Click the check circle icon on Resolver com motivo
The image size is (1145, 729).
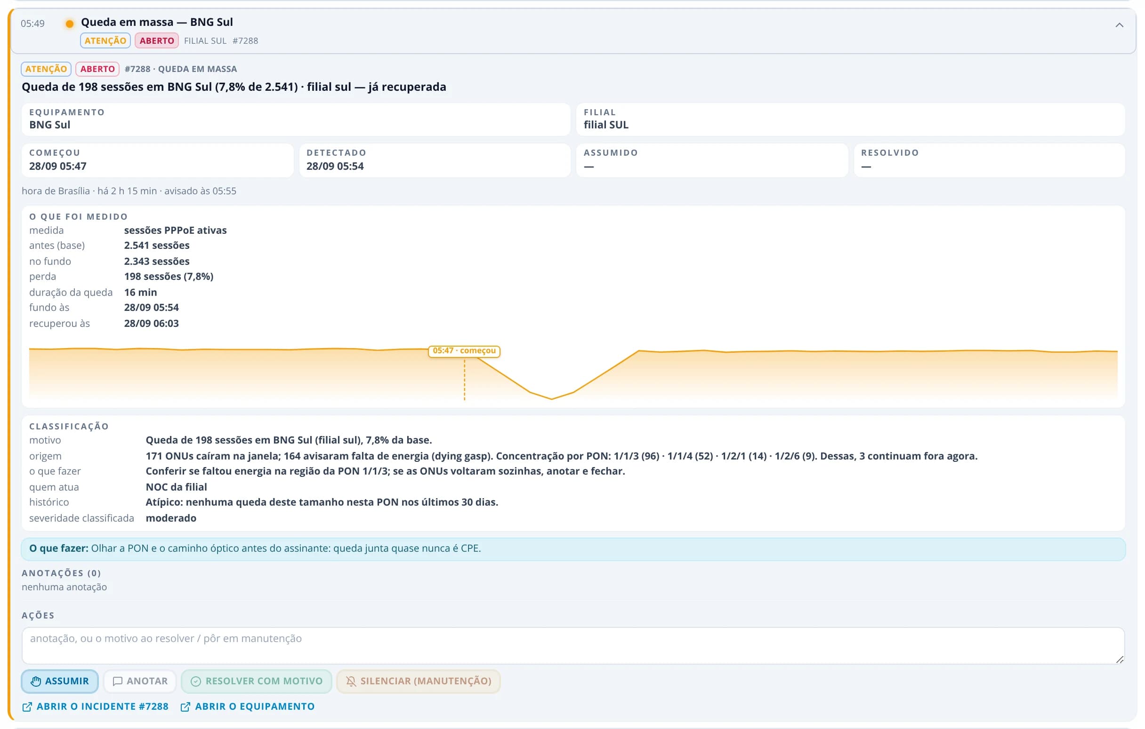[196, 681]
